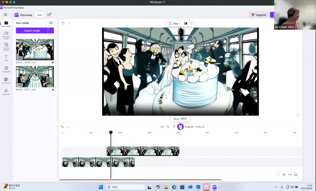Click the Wan22-_00023_.mp4 filename
The width and height of the screenshot is (316, 191).
[26, 62]
